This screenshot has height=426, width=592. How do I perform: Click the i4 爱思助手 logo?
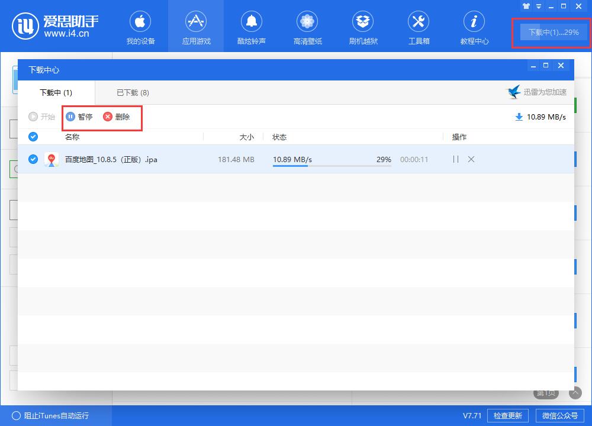(55, 25)
